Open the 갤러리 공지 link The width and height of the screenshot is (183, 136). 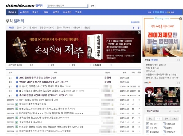pos(135,22)
